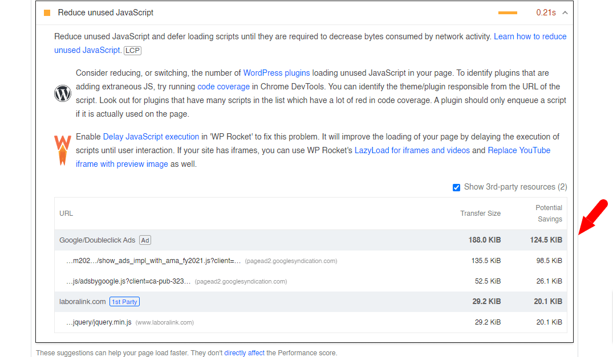Screen dimensions: 613x357
Task: Click the orange savings bar indicator
Action: pyautogui.click(x=508, y=13)
